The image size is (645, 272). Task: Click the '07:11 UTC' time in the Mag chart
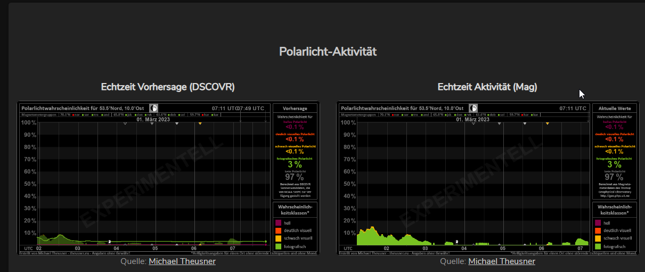tap(572, 109)
